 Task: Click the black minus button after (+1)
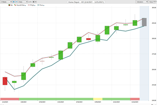pos(36,2)
